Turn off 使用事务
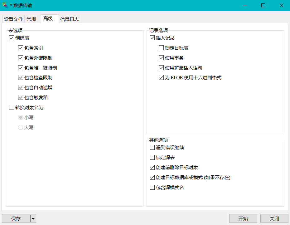Image resolution: width=290 pixels, height=225 pixels. (161, 58)
